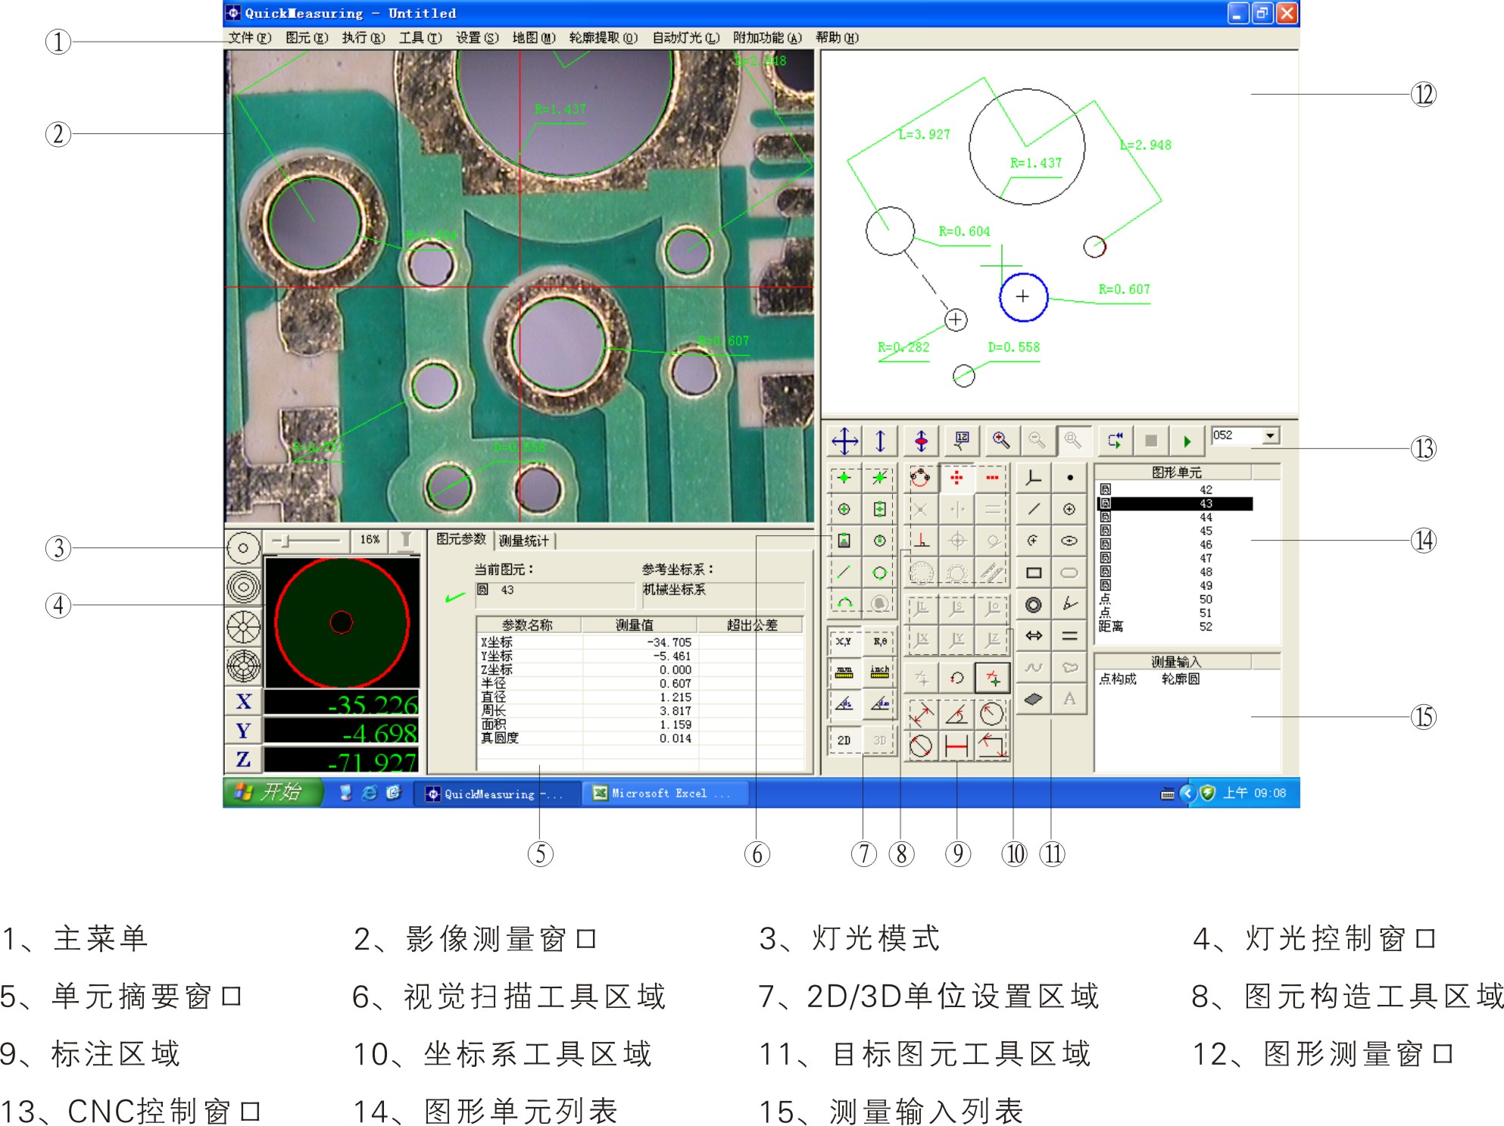Viewport: 1504px width, 1126px height.
Task: Toggle units to inch
Action: 879,672
